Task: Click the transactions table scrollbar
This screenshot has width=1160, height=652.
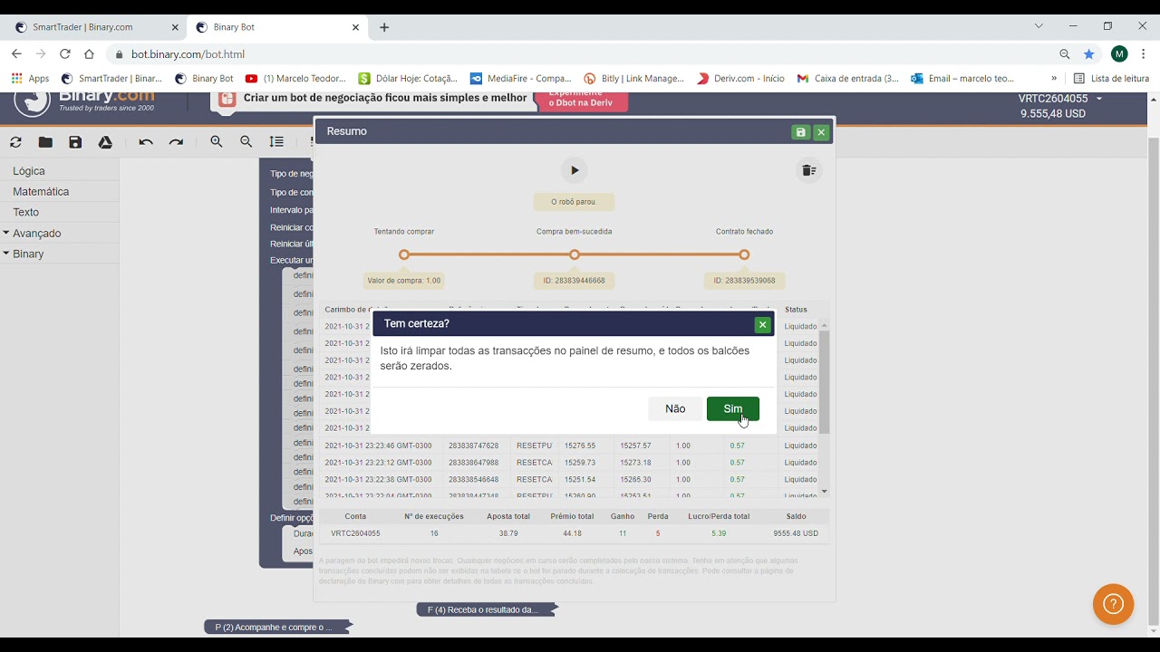Action: (x=824, y=382)
